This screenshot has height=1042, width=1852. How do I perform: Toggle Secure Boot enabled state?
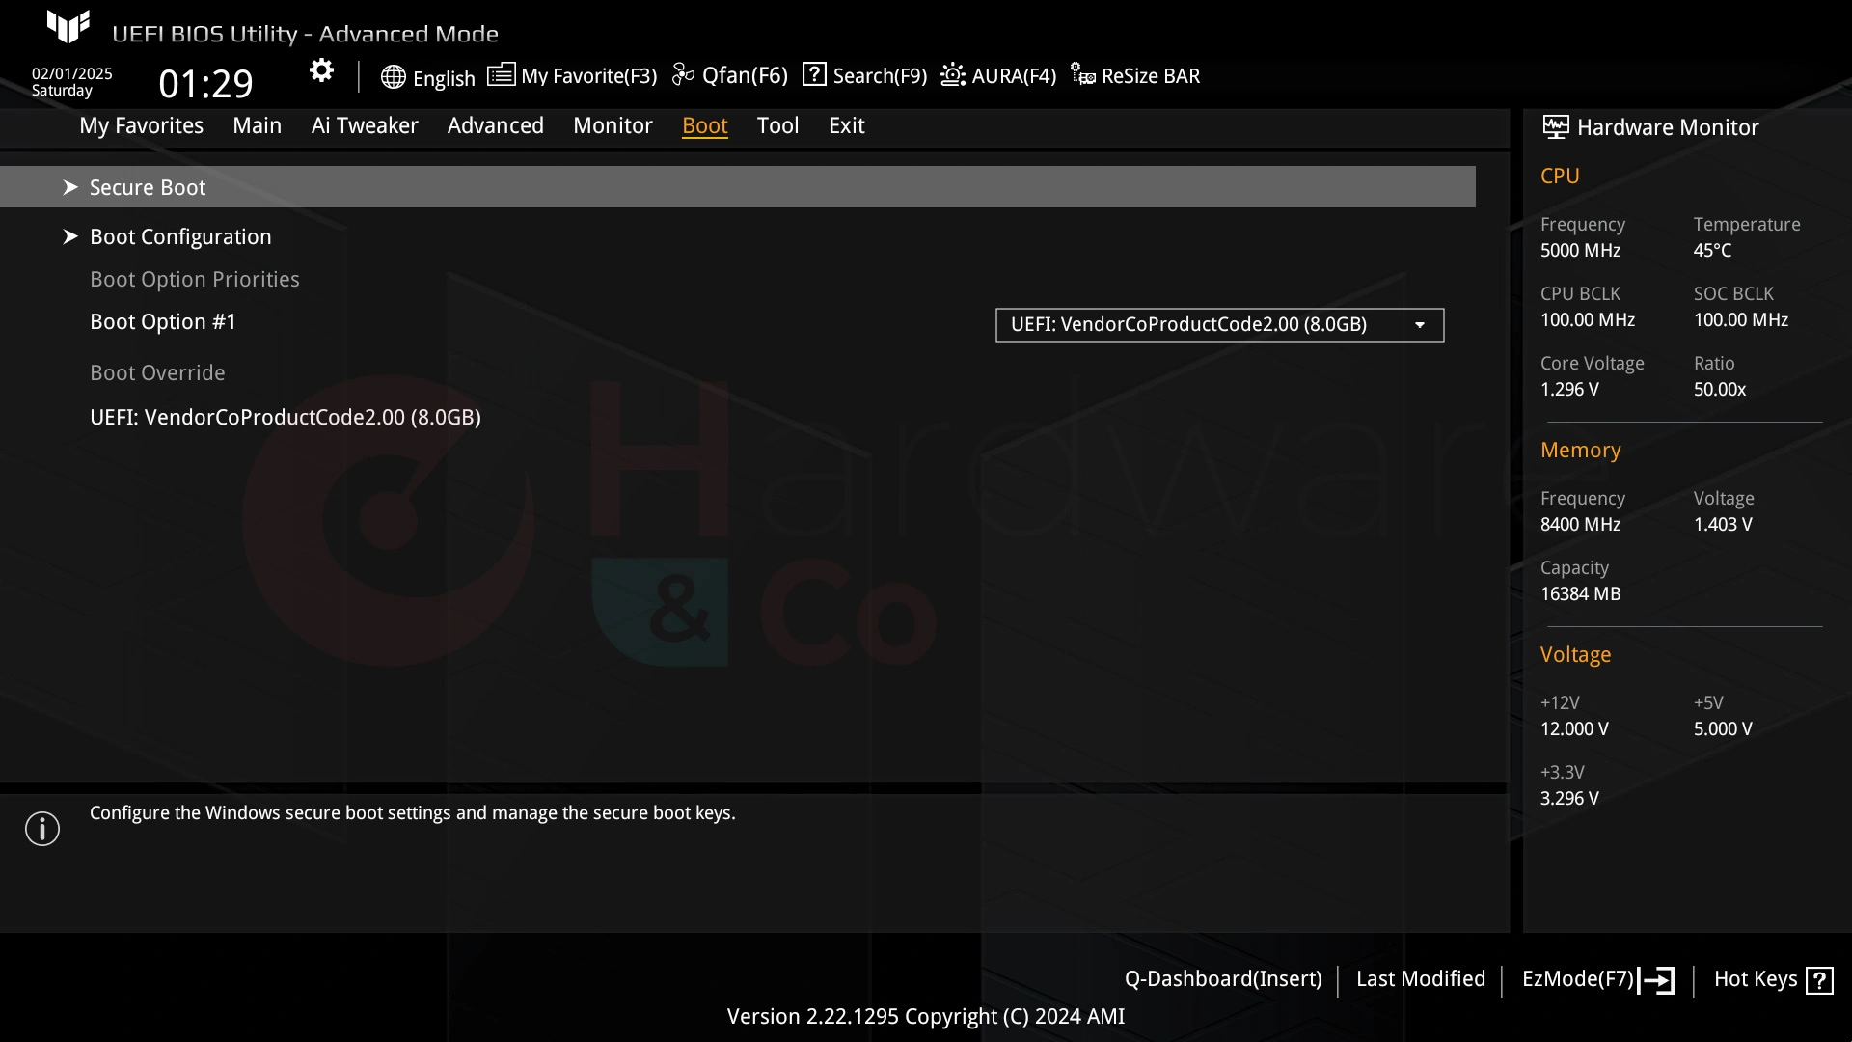point(148,187)
